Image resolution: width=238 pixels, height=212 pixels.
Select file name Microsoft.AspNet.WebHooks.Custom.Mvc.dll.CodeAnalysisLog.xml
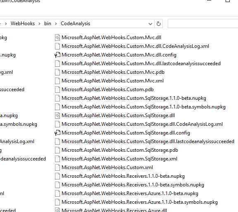[x=135, y=46]
